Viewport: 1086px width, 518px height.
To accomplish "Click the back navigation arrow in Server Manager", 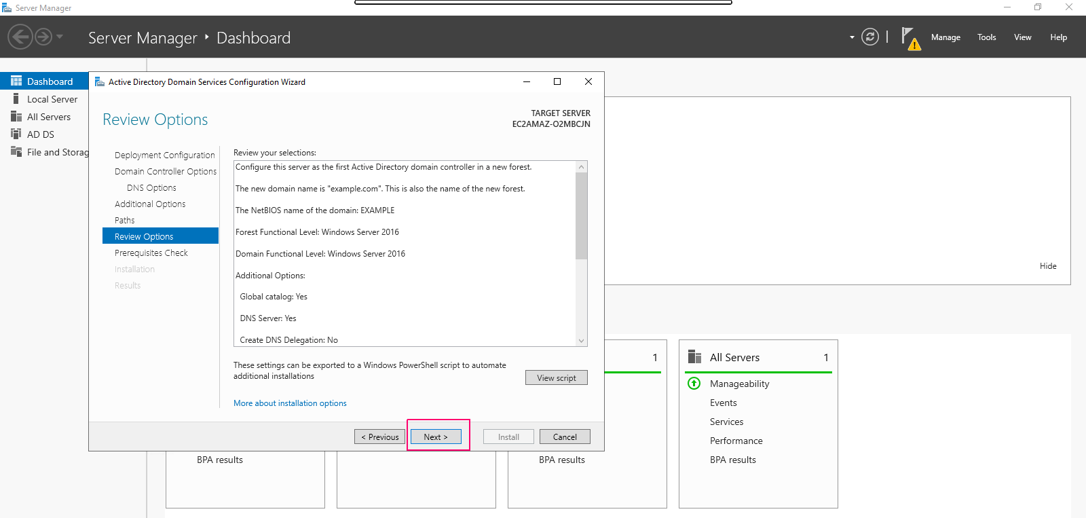I will pyautogui.click(x=20, y=37).
